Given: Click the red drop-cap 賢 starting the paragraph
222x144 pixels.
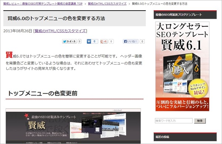Looking at the screenshot, I should click(x=9, y=55).
